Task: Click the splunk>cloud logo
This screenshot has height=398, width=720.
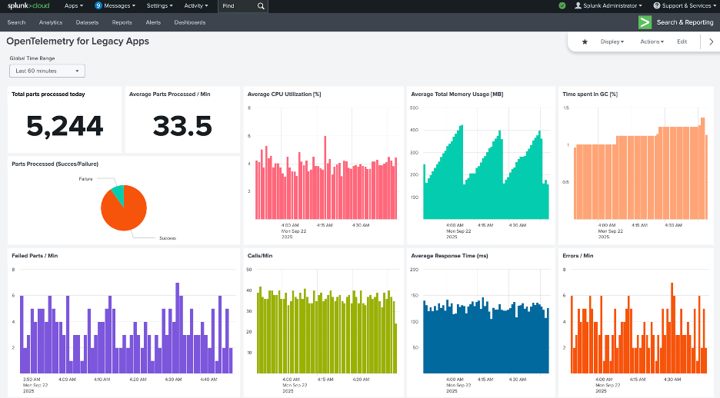Action: 28,6
